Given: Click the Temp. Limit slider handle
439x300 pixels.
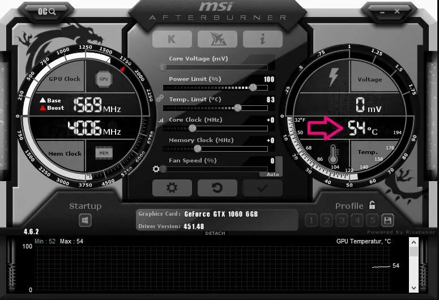Looking at the screenshot, I should click(238, 108).
